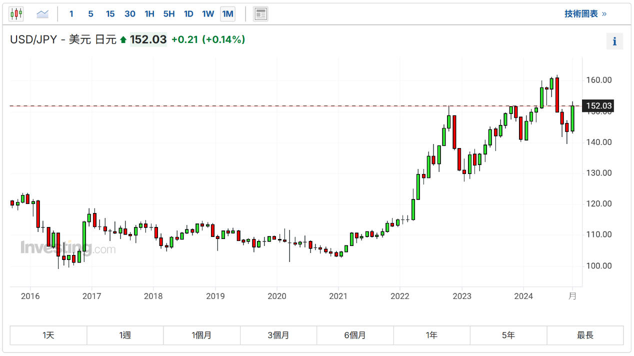Click the info icon beside the chart
This screenshot has width=634, height=356.
point(614,41)
